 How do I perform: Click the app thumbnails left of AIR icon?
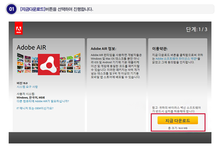tap(27, 63)
